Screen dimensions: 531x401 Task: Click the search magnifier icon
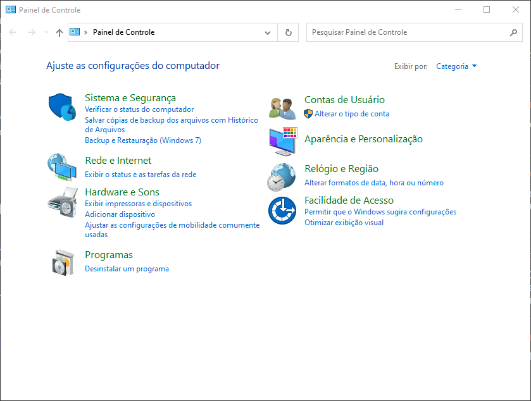pos(513,32)
